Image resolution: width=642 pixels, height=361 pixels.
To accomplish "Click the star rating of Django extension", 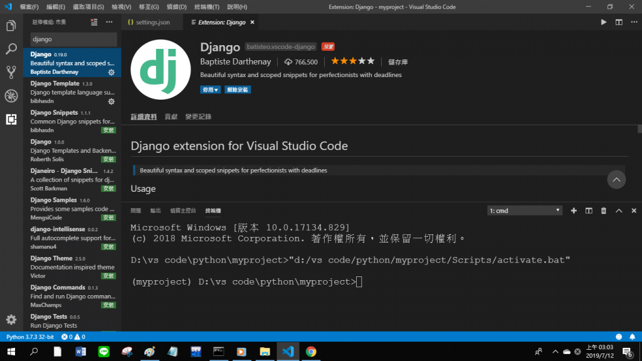I will [352, 61].
